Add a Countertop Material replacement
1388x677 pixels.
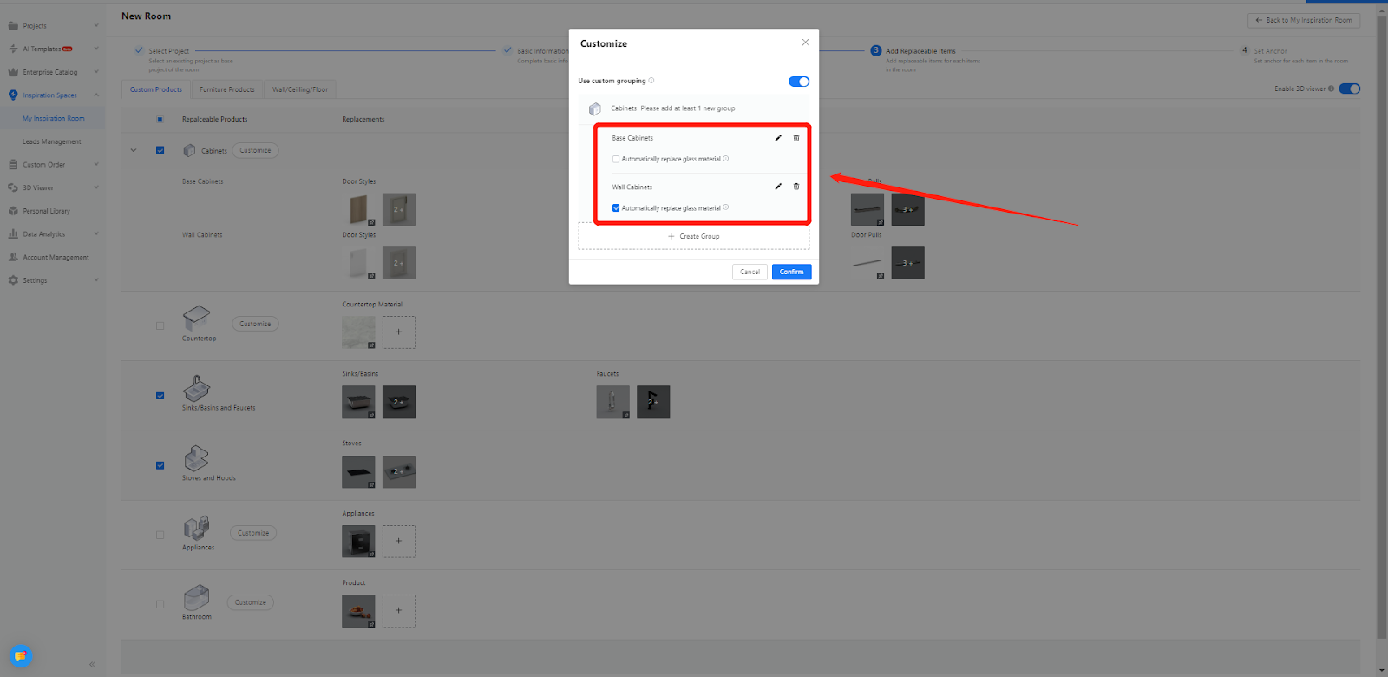[399, 332]
